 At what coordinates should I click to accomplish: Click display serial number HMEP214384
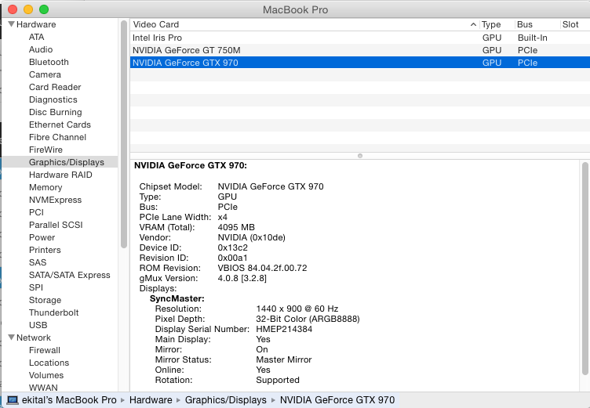284,329
